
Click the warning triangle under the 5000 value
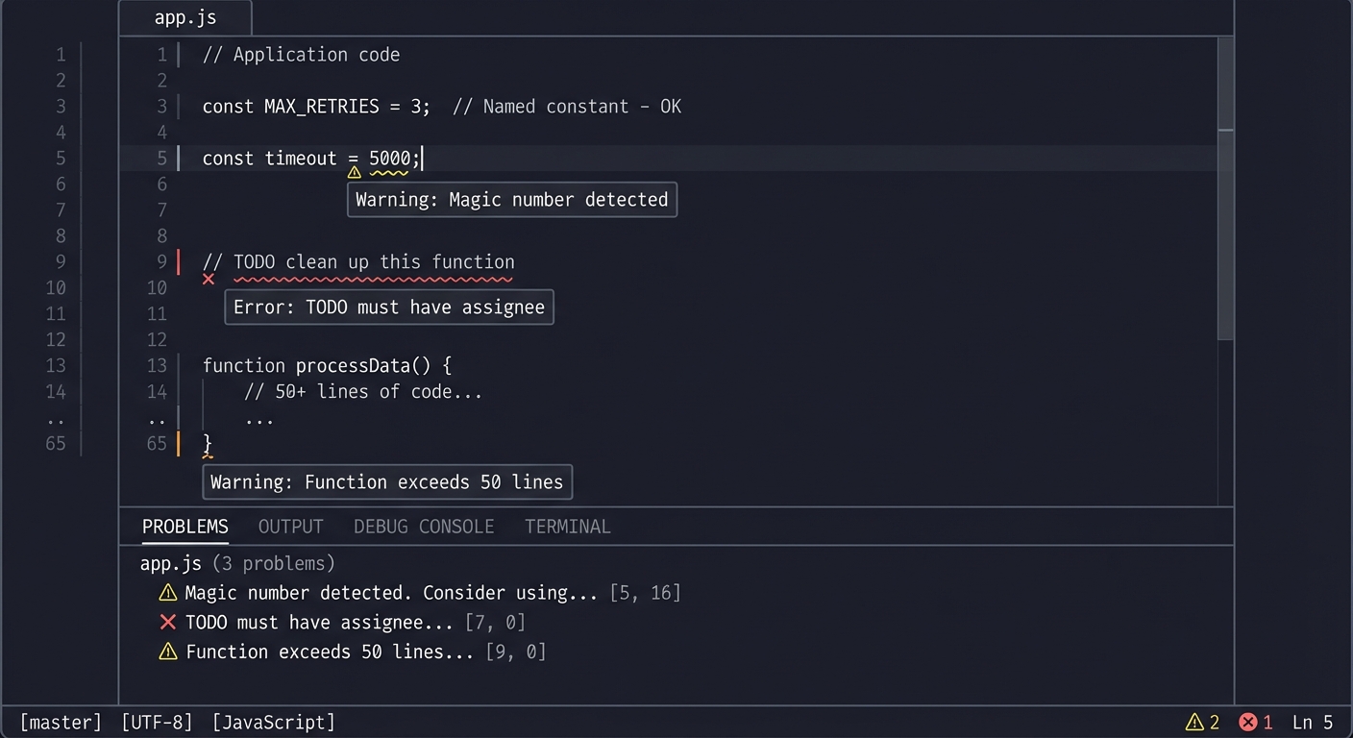[354, 171]
